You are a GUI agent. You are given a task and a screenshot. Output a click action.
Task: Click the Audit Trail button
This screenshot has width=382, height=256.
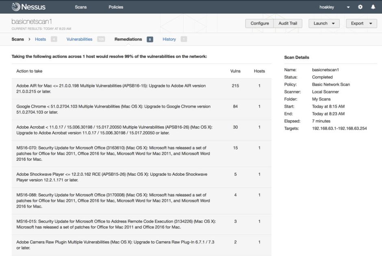tap(288, 23)
